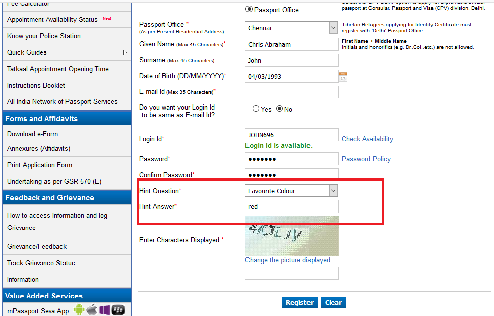This screenshot has width=494, height=316.
Task: Click inside the E-mail Id input field
Action: [x=291, y=92]
